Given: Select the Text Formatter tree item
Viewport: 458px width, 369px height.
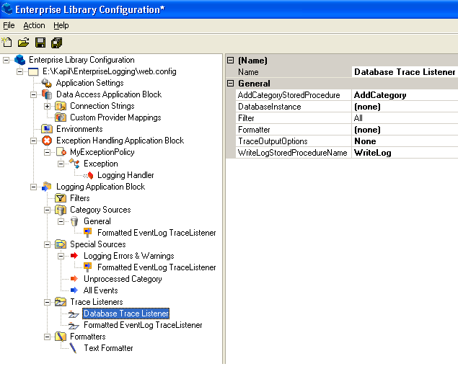Looking at the screenshot, I should (108, 348).
